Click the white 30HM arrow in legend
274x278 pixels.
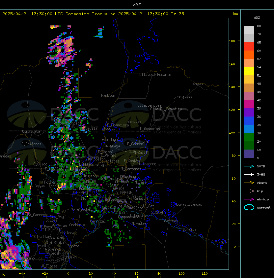[x=249, y=174]
